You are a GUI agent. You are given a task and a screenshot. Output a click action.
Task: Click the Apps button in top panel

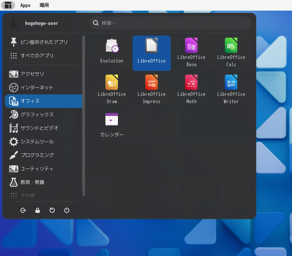(x=25, y=5)
